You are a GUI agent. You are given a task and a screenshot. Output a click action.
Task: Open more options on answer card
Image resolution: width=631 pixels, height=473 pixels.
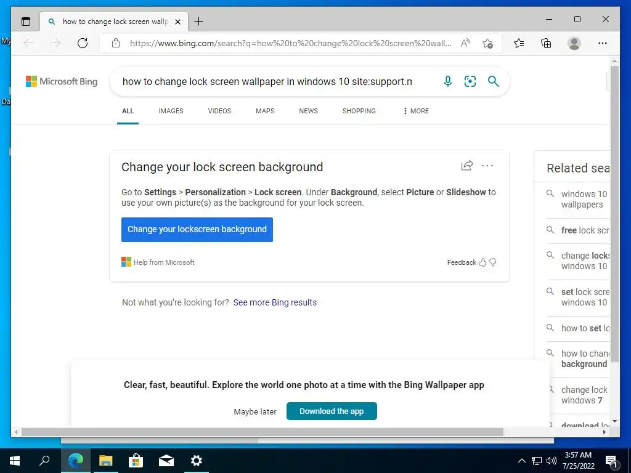click(487, 165)
